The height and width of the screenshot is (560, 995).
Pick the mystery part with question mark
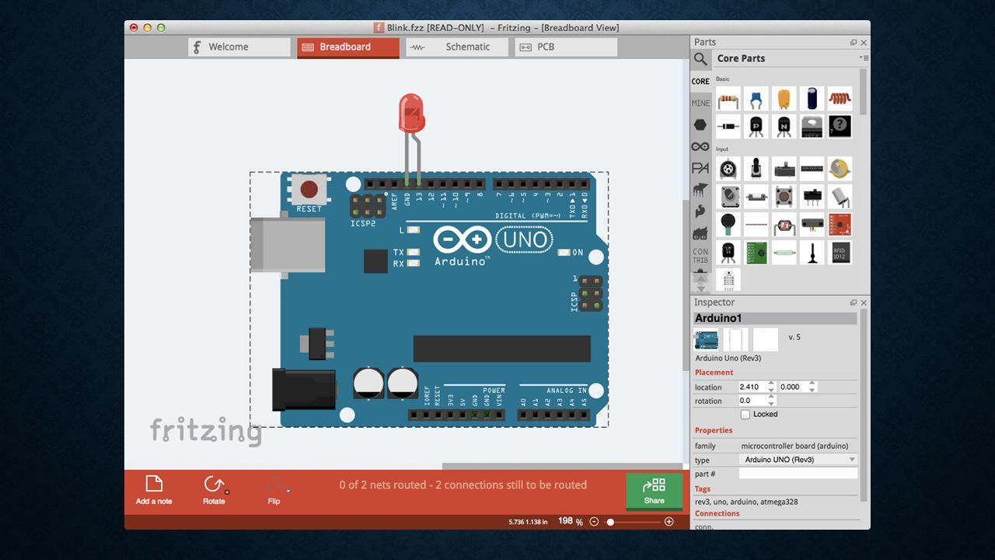click(x=840, y=127)
